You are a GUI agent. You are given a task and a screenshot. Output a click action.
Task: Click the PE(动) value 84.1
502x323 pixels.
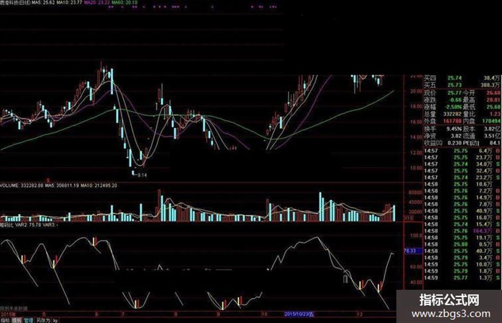(495, 143)
